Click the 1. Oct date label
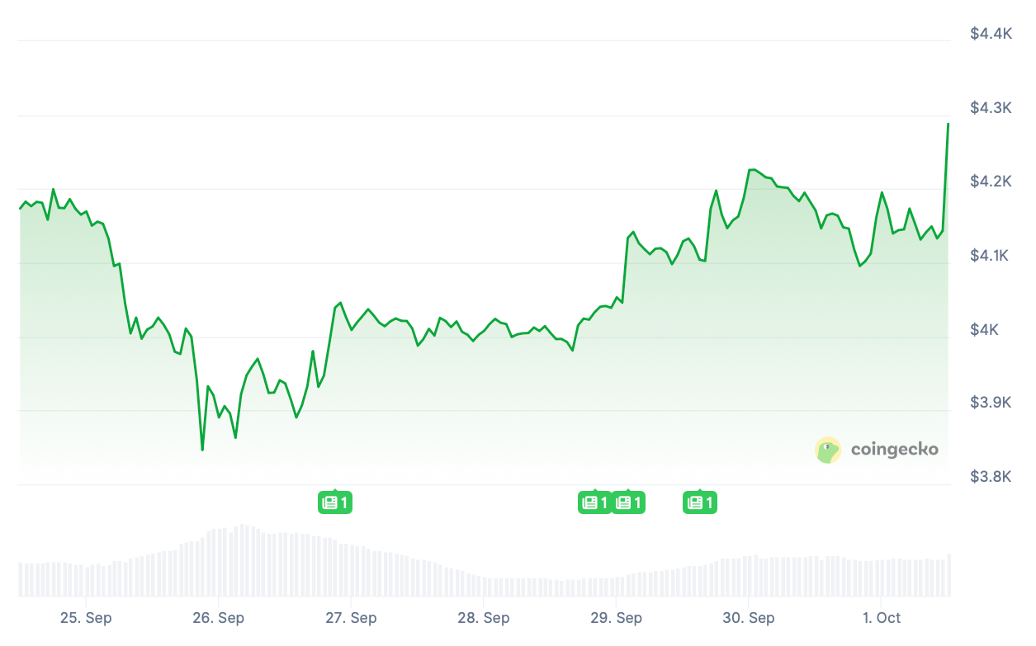This screenshot has width=1036, height=646. point(881,618)
